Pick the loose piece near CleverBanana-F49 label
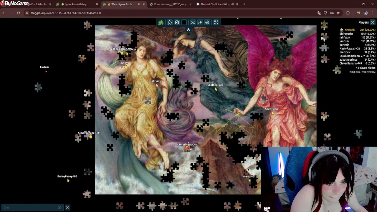377x212 pixels. tap(78, 138)
